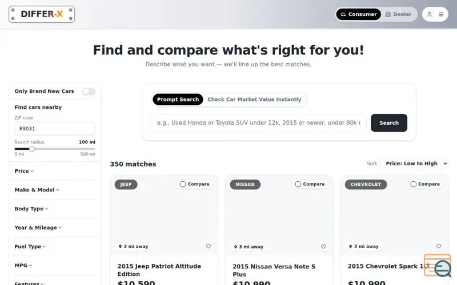Click the Chevrolet card location pin badge
The image size is (457, 285).
click(364, 246)
